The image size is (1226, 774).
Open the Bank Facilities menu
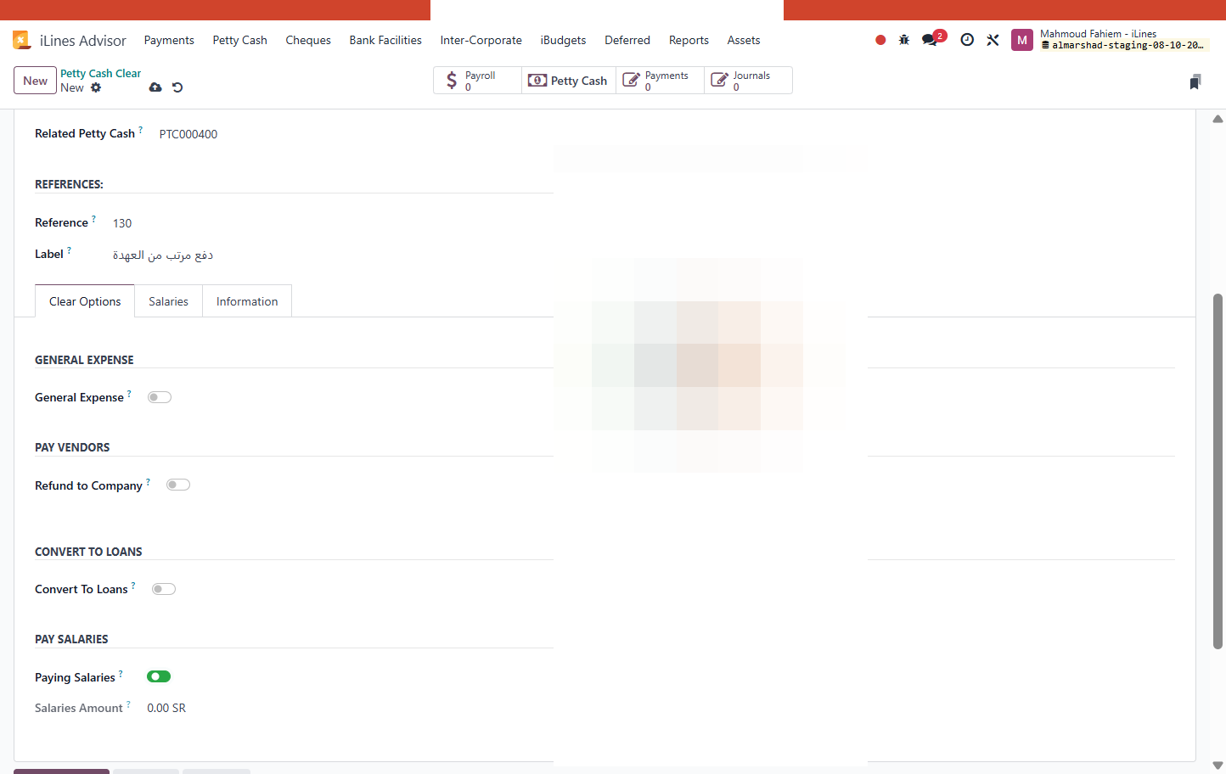point(385,40)
